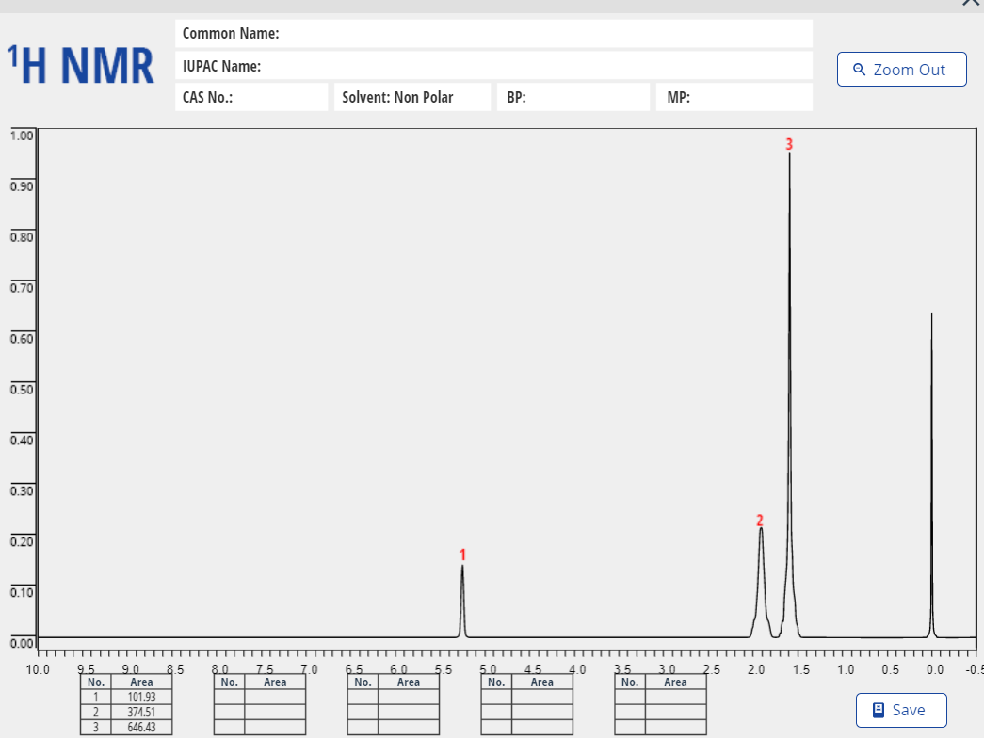Click the 1.5 x-axis label
984x738 pixels.
pos(800,669)
